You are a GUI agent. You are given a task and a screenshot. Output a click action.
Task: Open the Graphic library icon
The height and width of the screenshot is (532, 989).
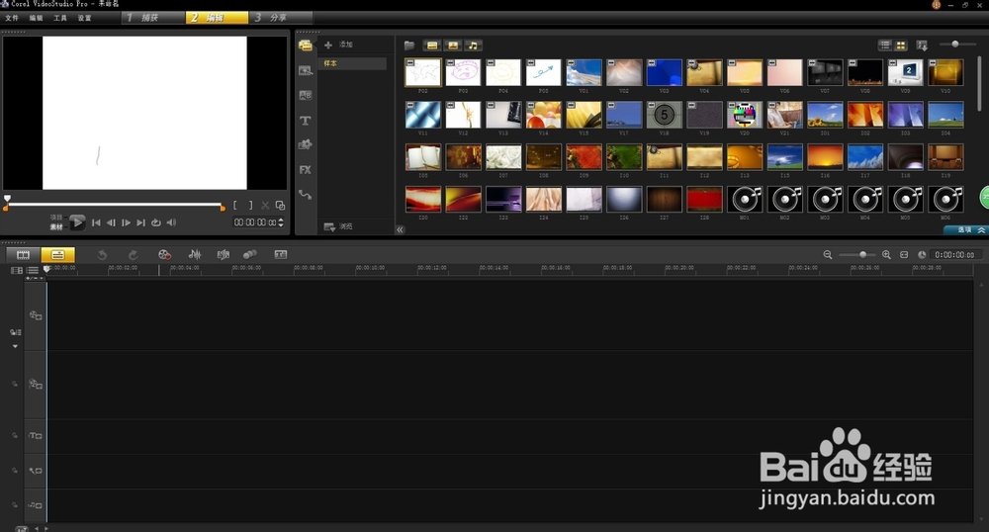coord(306,145)
